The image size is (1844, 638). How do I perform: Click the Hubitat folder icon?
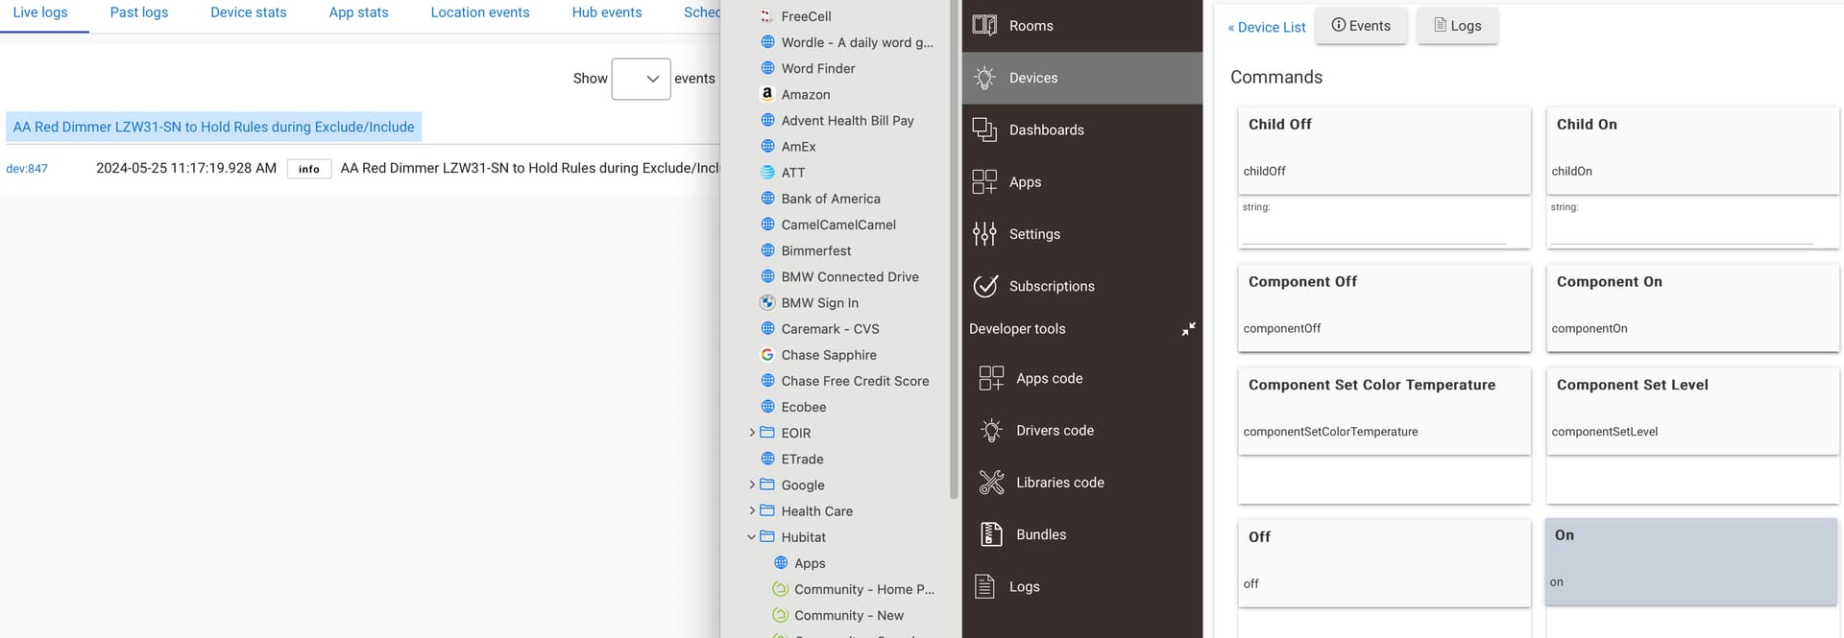pyautogui.click(x=767, y=537)
